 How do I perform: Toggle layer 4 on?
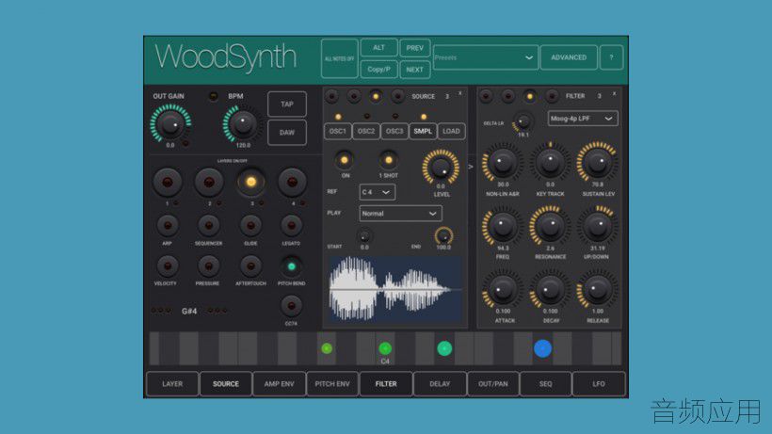click(293, 183)
